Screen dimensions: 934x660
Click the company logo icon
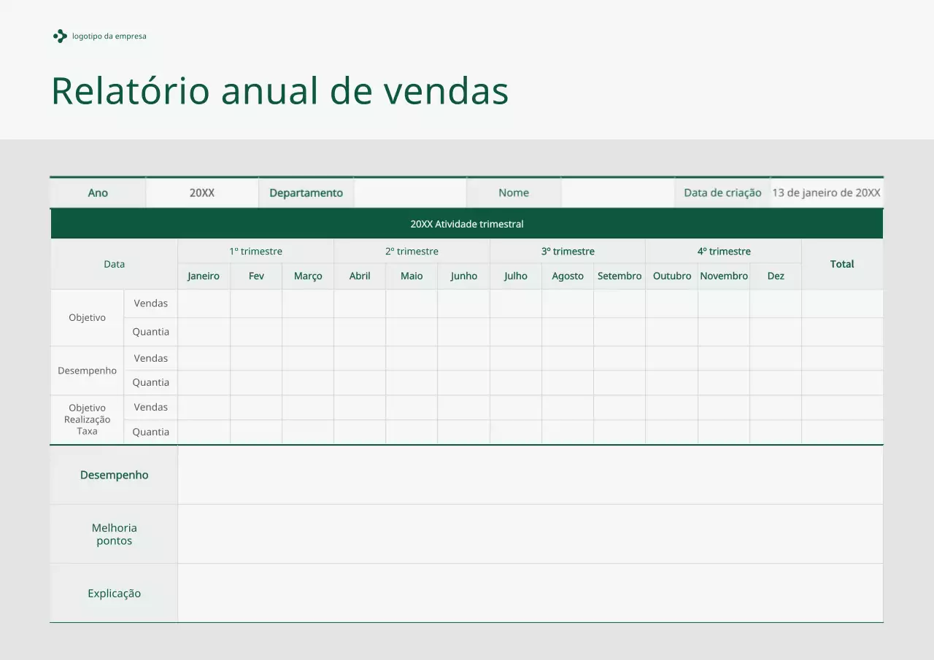click(x=60, y=36)
